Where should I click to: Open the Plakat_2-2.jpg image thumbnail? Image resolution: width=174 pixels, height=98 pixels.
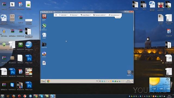point(29,72)
